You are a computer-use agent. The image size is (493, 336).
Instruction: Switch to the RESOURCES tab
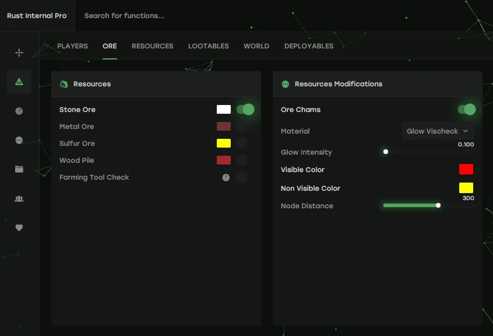(x=153, y=46)
